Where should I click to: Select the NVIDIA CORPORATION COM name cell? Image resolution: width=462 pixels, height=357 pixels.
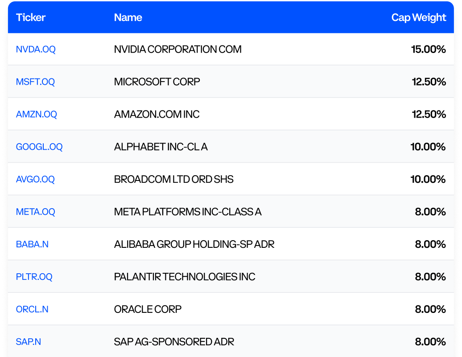coord(177,49)
